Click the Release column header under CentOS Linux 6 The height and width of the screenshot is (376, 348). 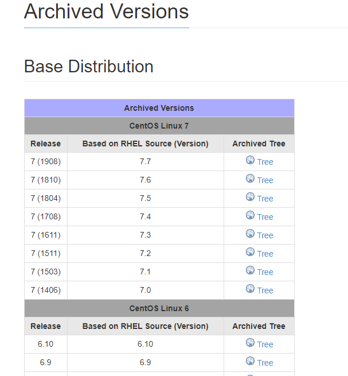pos(46,326)
